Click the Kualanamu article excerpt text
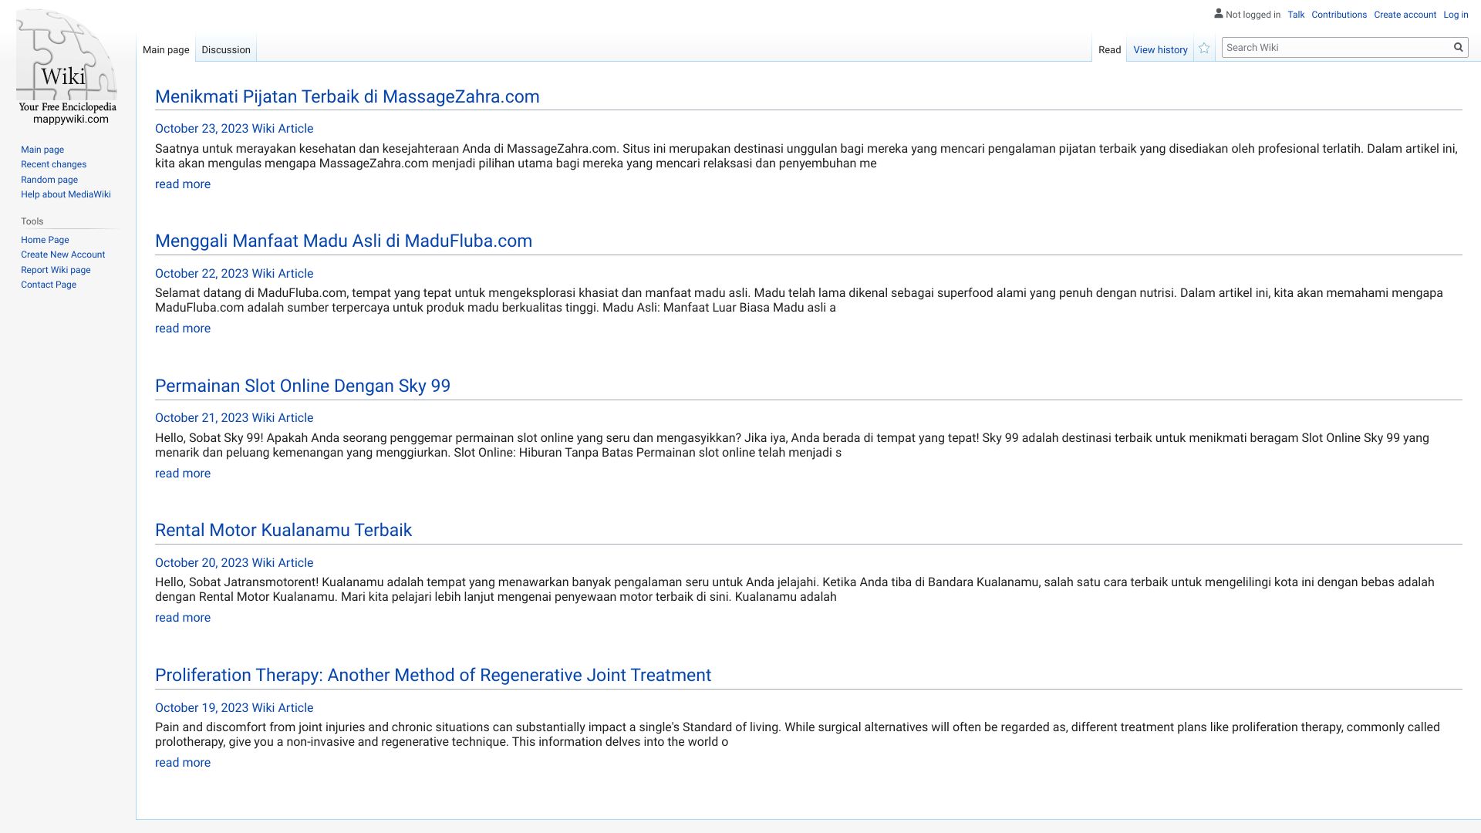The height and width of the screenshot is (833, 1481). 794,589
